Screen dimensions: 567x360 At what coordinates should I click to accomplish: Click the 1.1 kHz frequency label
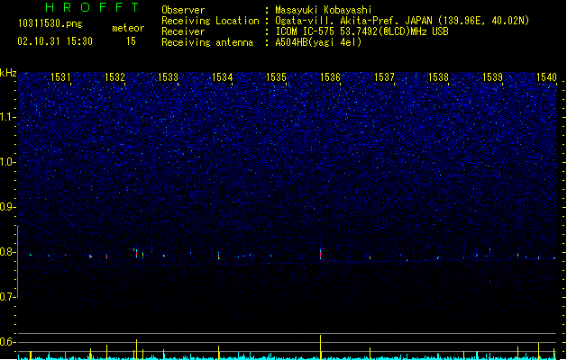tap(8, 117)
